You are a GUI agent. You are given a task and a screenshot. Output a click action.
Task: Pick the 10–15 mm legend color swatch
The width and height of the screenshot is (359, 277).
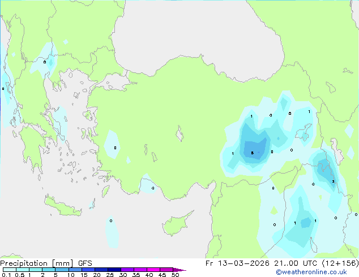[x=75, y=270]
